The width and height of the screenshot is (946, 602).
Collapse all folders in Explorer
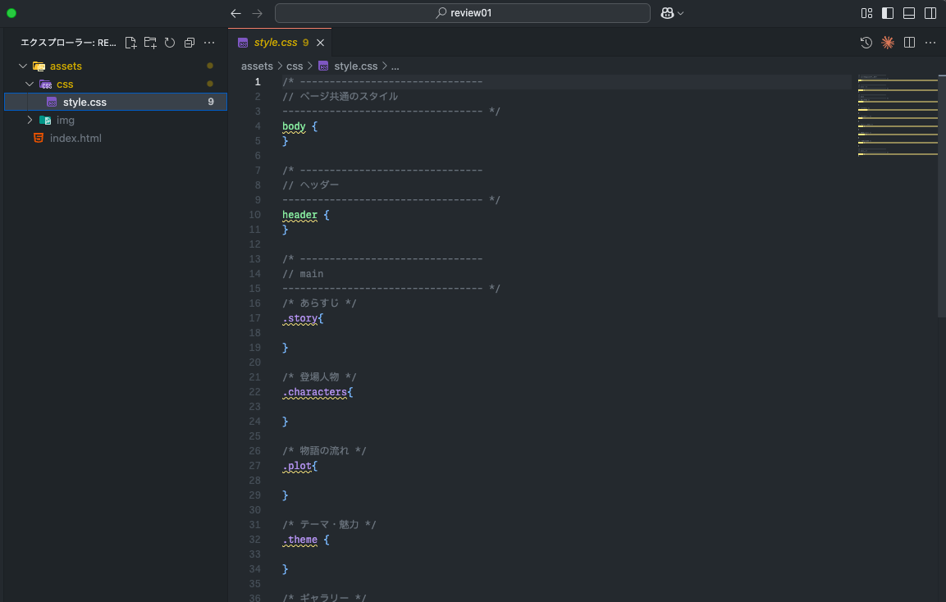[190, 43]
